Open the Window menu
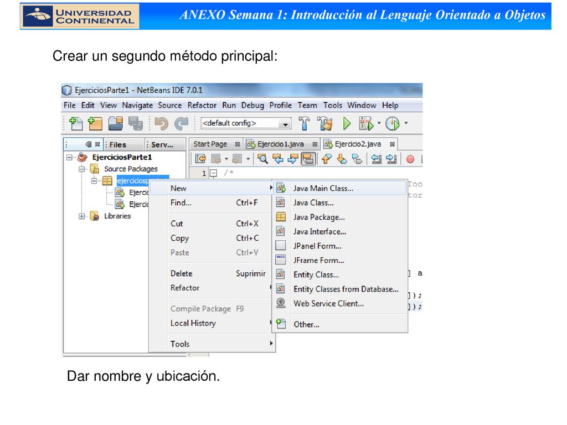The width and height of the screenshot is (567, 425). [362, 105]
